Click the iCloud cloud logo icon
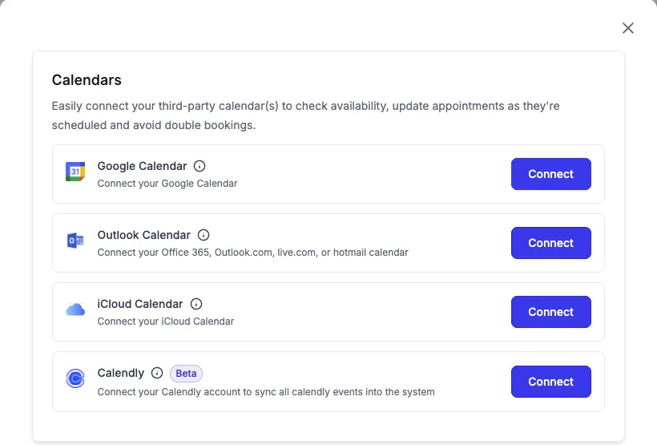 coord(75,309)
